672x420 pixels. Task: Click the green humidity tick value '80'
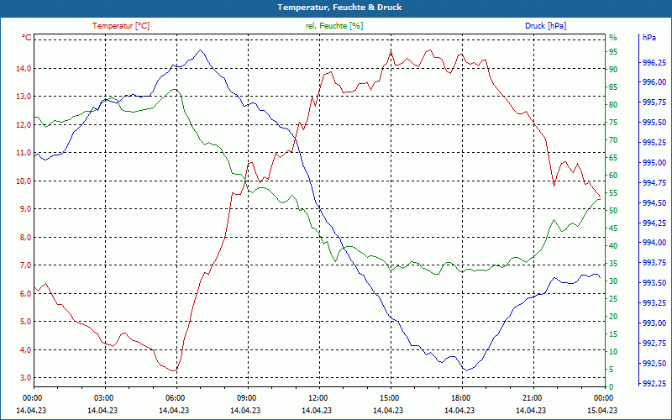pos(613,104)
